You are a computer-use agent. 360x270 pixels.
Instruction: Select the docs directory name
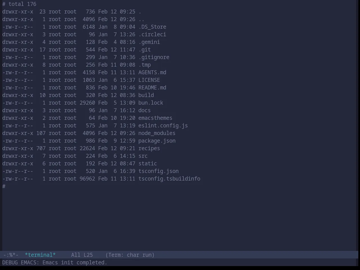click(x=145, y=110)
